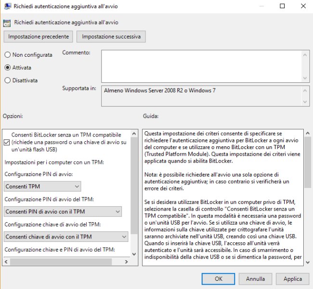
Task: Click the policy icon in title bar
Action: (7, 6)
